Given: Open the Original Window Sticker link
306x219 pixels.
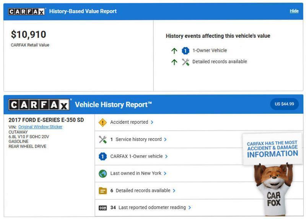Looking at the screenshot, I should 40,127.
